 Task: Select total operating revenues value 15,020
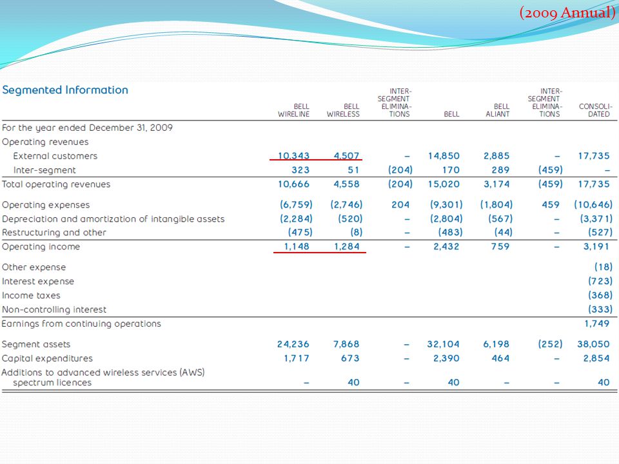click(x=444, y=184)
